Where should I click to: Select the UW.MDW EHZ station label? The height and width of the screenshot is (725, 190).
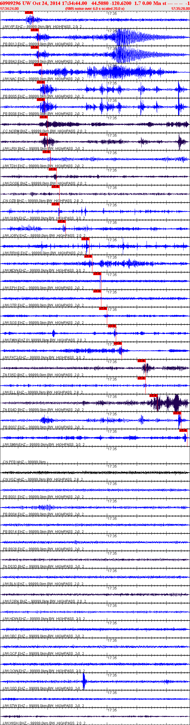tap(44, 270)
